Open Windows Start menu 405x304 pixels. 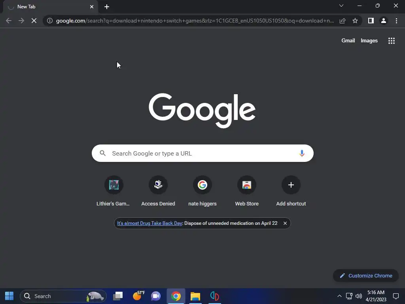(x=9, y=296)
